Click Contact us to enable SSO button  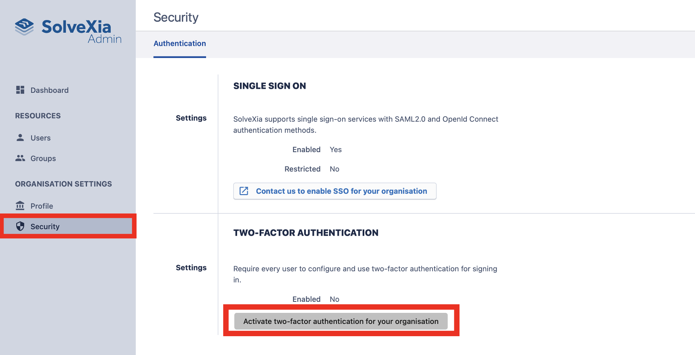tap(341, 191)
